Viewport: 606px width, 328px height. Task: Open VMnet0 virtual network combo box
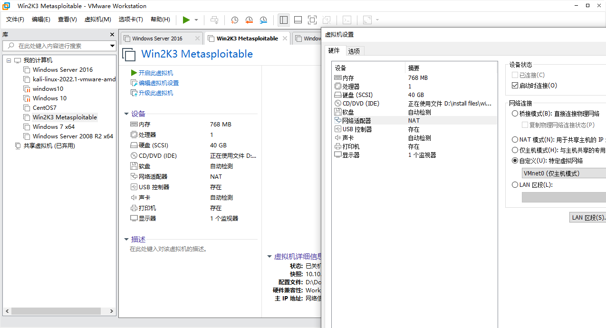(564, 174)
